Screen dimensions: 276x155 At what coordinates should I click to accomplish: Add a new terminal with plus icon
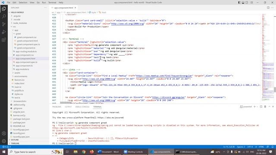pyautogui.click(x=254, y=107)
